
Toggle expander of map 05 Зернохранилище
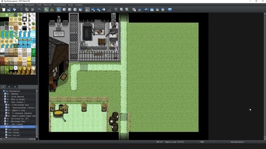[x=4, y=108]
